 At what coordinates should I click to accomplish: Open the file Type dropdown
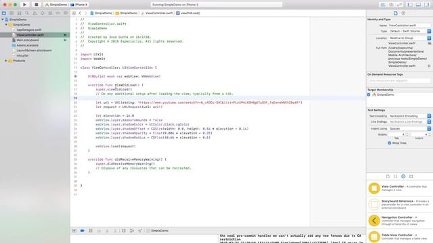409,31
